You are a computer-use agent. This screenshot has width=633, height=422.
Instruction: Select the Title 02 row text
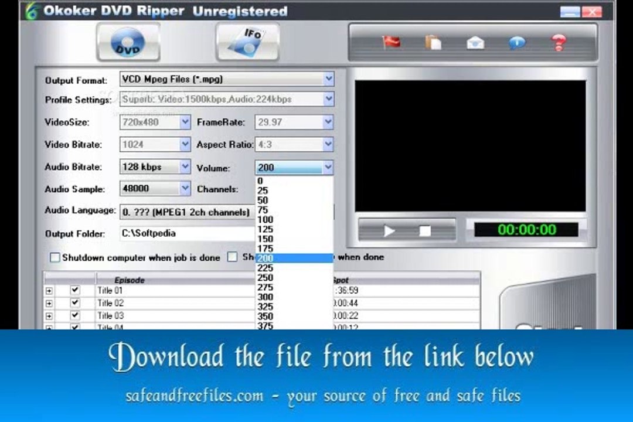click(110, 303)
